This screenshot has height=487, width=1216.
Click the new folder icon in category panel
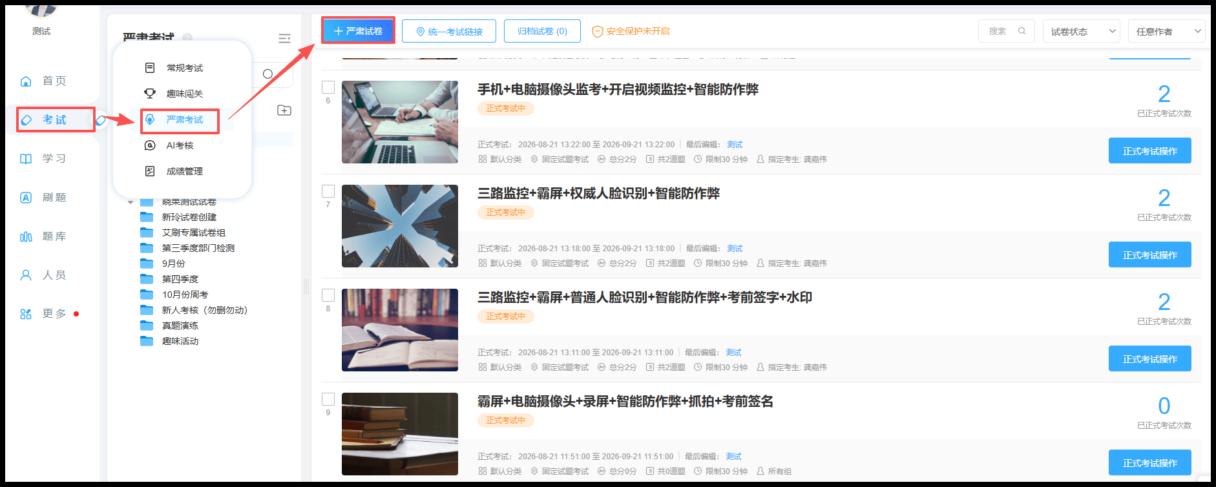point(284,110)
